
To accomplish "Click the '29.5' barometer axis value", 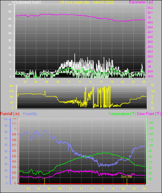I will click(x=150, y=42).
